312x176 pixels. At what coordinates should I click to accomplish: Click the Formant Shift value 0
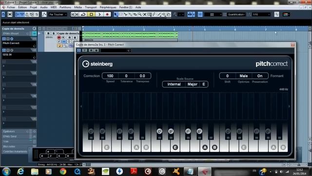(x=228, y=76)
